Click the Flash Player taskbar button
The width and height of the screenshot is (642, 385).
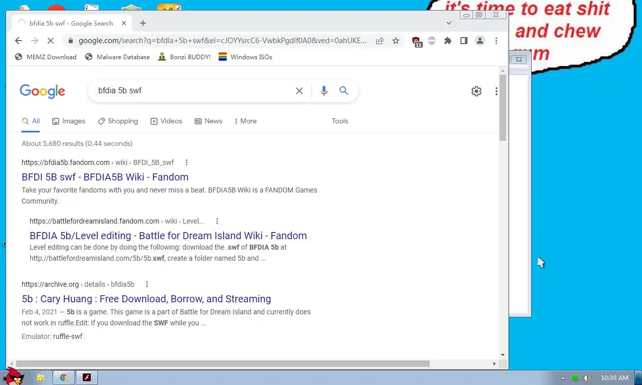tap(87, 377)
